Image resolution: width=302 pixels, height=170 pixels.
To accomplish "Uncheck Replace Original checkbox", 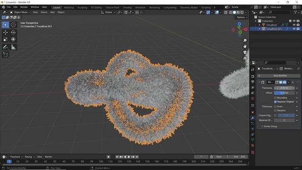I will pos(275,102).
